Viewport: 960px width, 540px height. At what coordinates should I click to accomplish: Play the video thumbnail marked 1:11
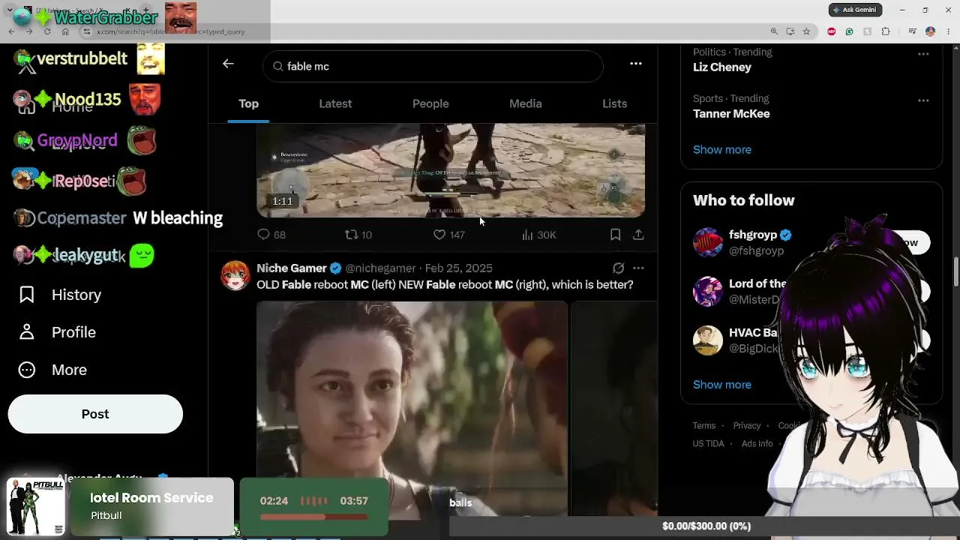[451, 171]
